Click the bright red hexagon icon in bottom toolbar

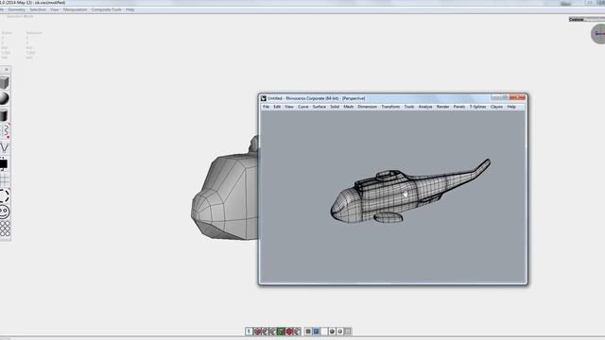289,331
